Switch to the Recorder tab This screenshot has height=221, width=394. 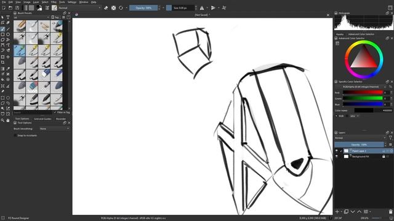tap(61, 118)
